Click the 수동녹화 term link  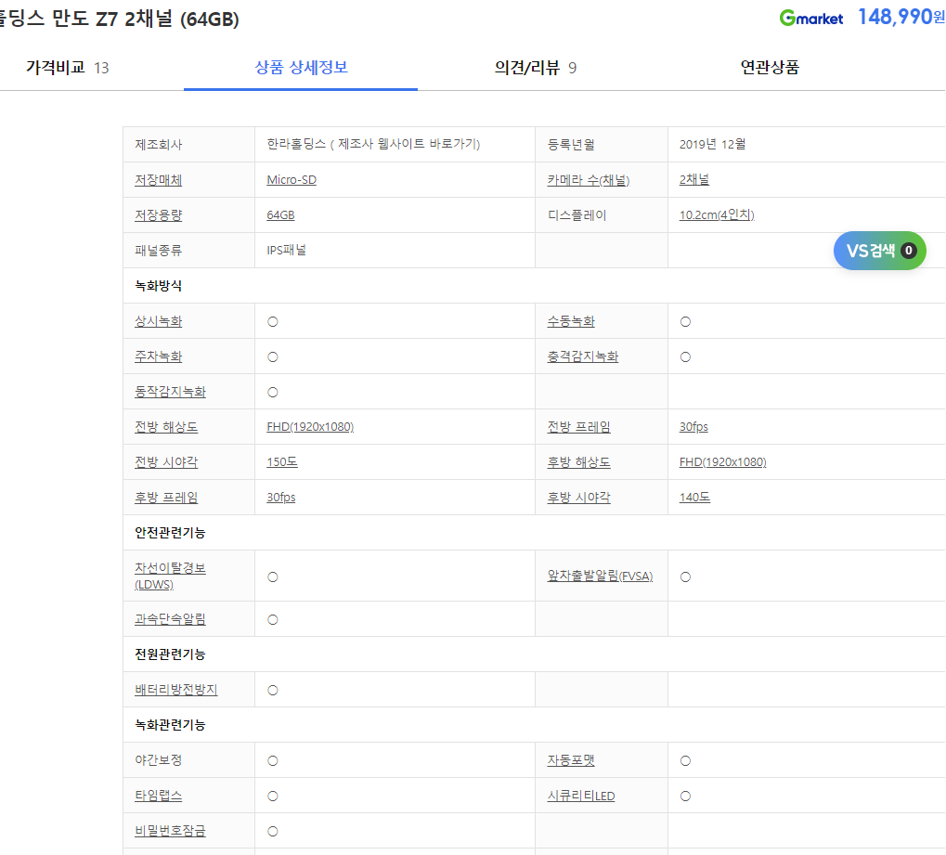571,321
